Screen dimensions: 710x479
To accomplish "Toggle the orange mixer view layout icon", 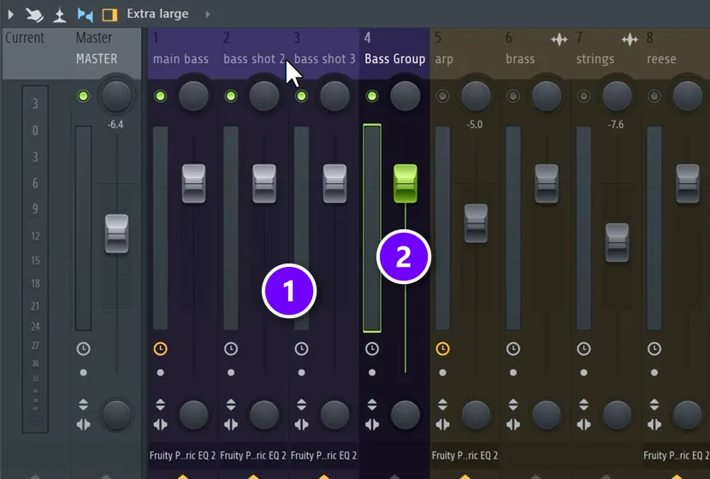I will [x=109, y=15].
